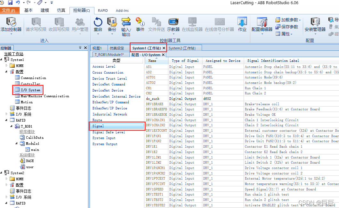Collapse System1 Configuration (配置) node
Screen dimensions: 339x208
tap(6, 71)
